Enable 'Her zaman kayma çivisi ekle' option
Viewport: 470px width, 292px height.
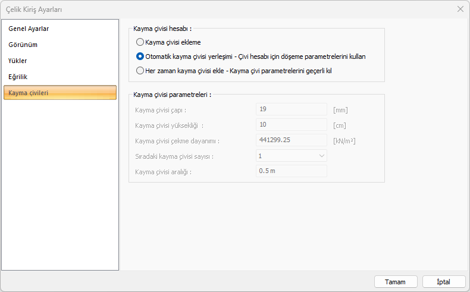click(x=140, y=71)
